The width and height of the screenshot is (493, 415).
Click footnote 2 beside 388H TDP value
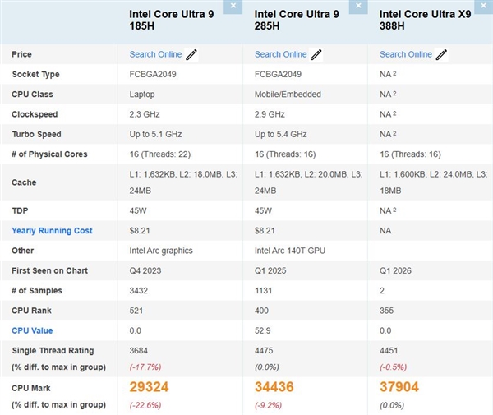pyautogui.click(x=395, y=210)
